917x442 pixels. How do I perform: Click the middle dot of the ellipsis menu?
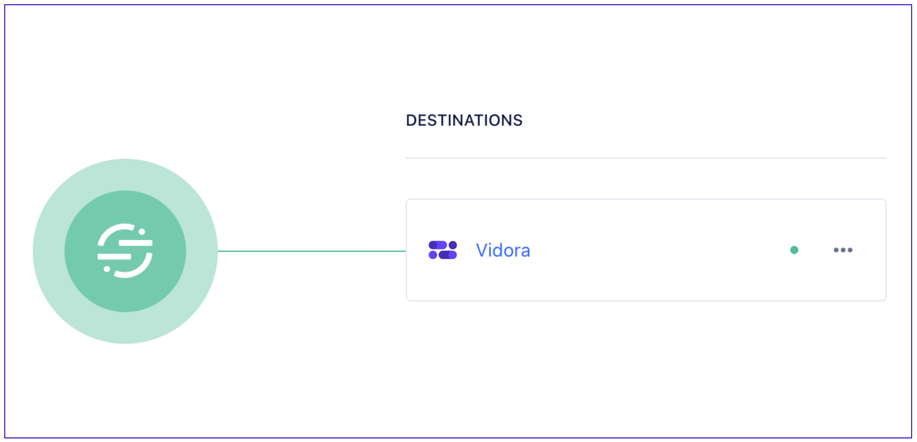tap(843, 250)
